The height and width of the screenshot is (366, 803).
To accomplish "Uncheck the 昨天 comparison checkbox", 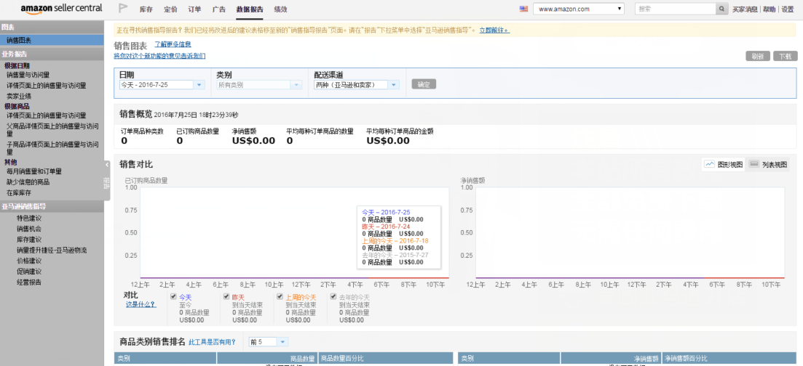I will click(226, 296).
